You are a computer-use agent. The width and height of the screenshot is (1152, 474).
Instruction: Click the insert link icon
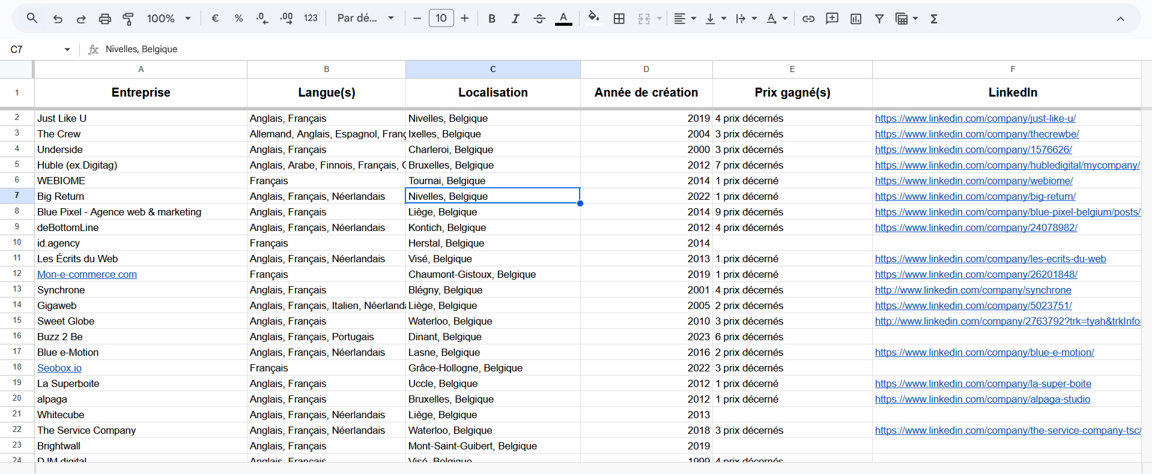click(808, 19)
